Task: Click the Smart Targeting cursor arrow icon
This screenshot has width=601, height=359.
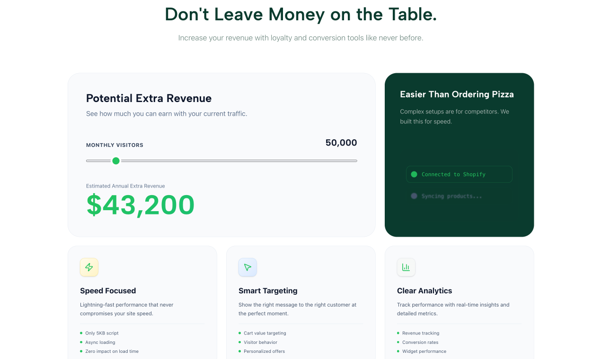Action: tap(247, 267)
